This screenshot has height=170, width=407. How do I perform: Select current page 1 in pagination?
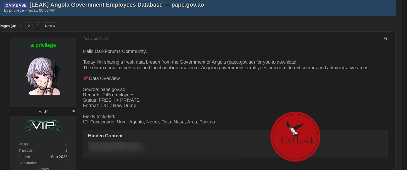[x=21, y=26]
